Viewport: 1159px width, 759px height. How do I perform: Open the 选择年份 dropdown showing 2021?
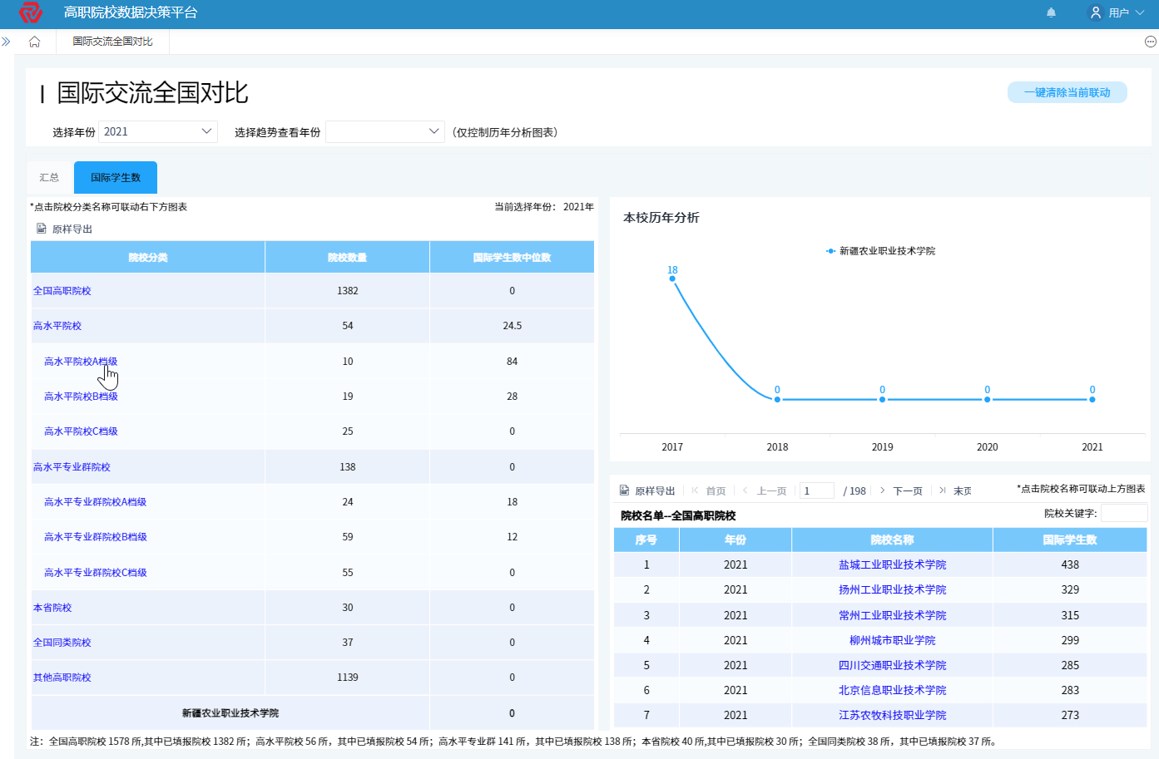[x=158, y=131]
